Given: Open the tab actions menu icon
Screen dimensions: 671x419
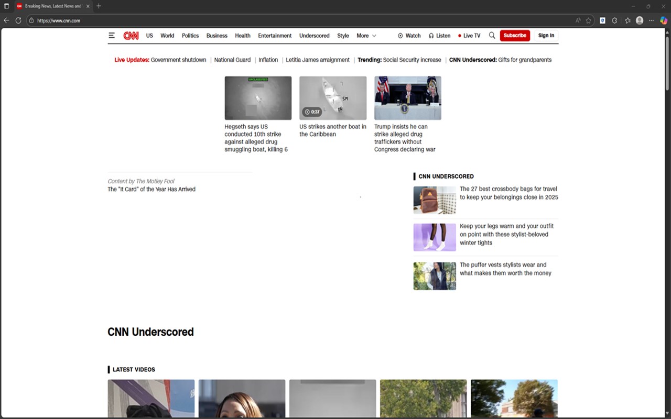Looking at the screenshot, I should (x=6, y=6).
